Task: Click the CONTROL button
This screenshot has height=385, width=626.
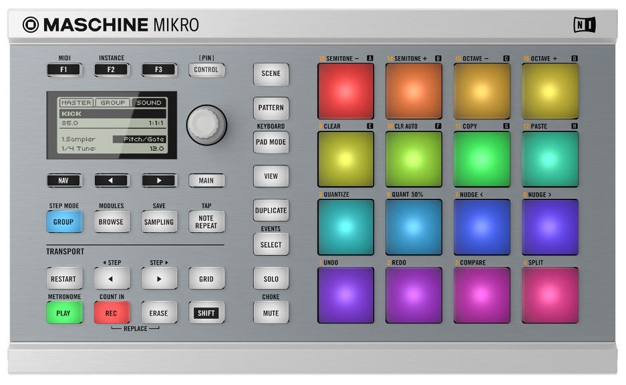Action: 206,70
